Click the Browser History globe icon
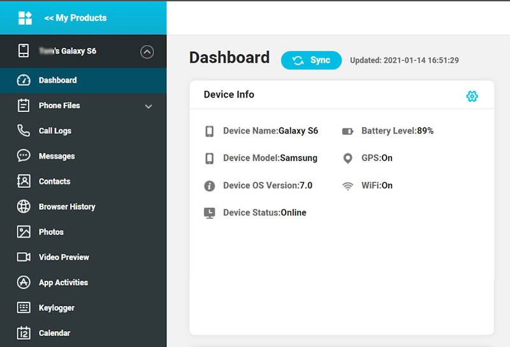The width and height of the screenshot is (510, 347). pyautogui.click(x=24, y=206)
